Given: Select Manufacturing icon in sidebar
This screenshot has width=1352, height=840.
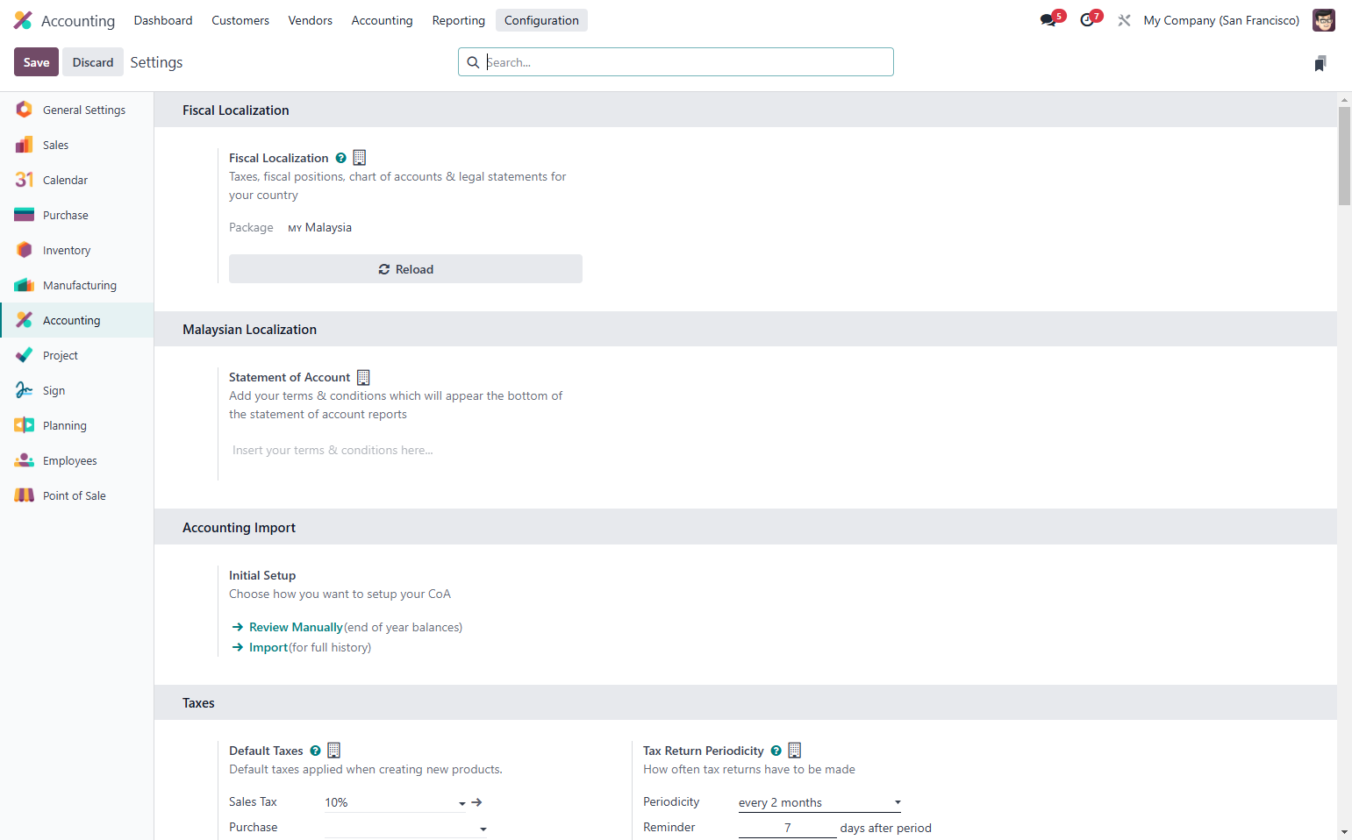Looking at the screenshot, I should [25, 285].
